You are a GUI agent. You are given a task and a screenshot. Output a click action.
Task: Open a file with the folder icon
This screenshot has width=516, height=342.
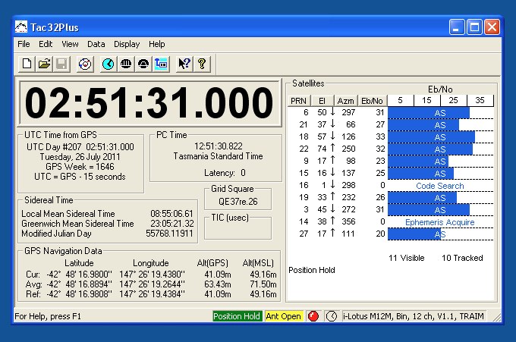click(x=45, y=64)
